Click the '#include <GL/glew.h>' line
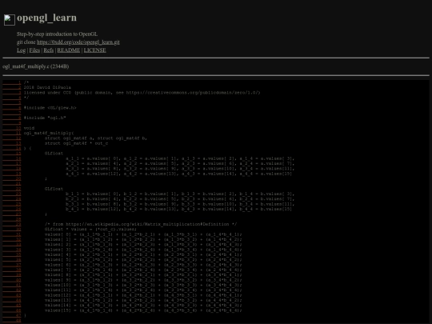432x324 pixels. click(50, 108)
